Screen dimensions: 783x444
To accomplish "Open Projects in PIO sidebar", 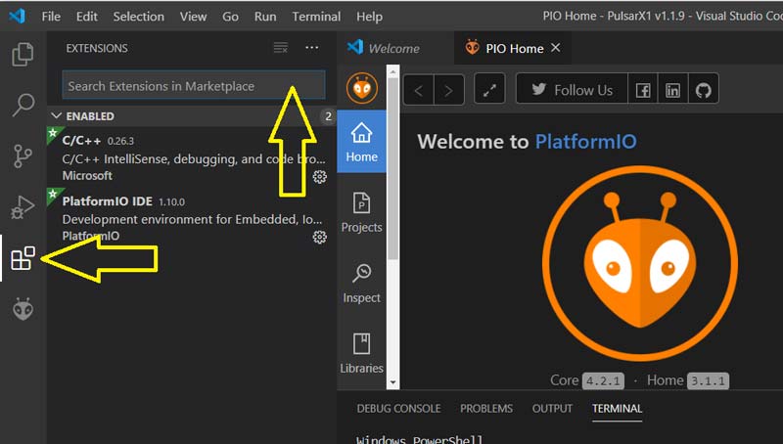I will (x=361, y=212).
